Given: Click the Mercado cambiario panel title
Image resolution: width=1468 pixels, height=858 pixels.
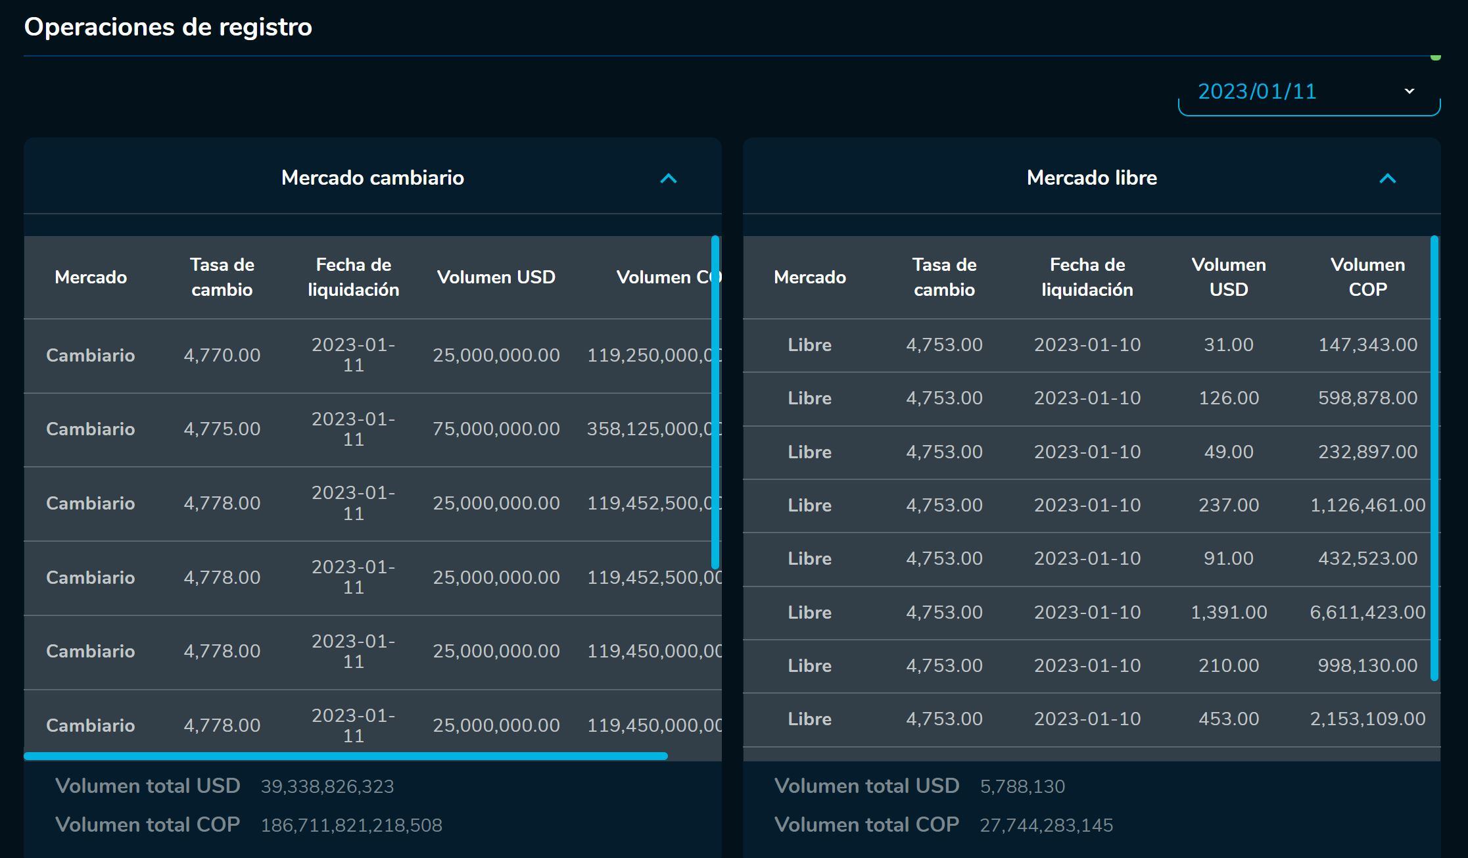Looking at the screenshot, I should click(x=372, y=178).
